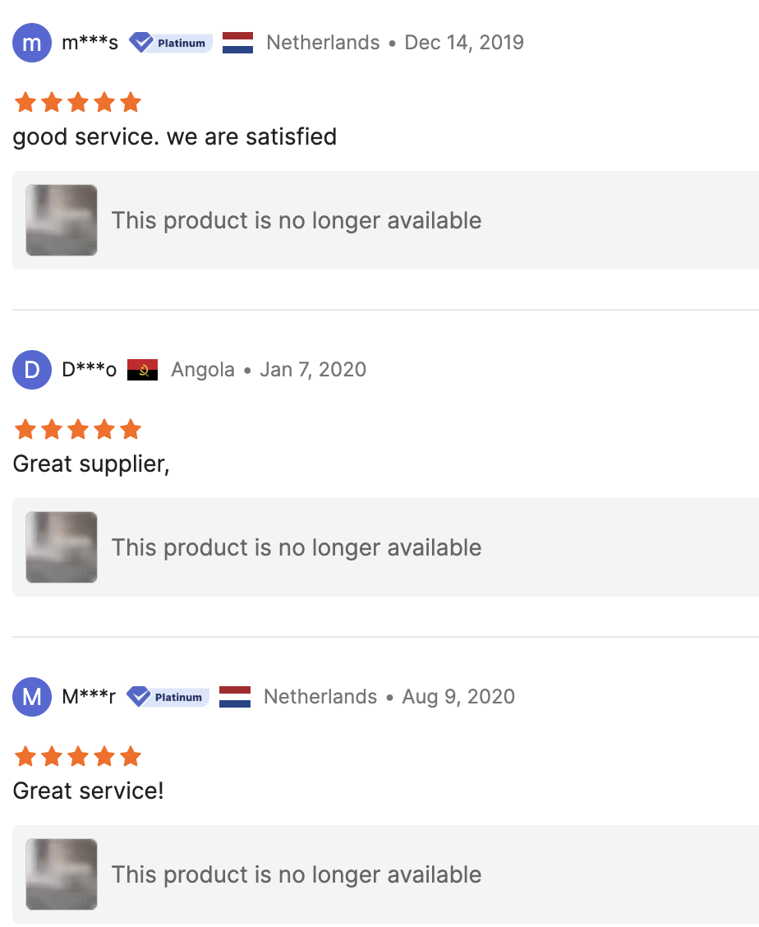Viewport: 759px width, 927px height.
Task: Click unavailable product text under "good service" review
Action: pyautogui.click(x=297, y=220)
